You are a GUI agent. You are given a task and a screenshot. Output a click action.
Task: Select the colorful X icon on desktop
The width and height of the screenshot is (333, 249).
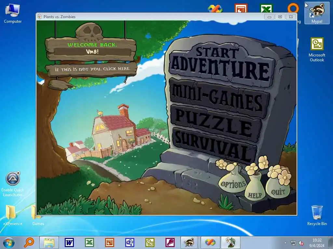tap(215, 9)
